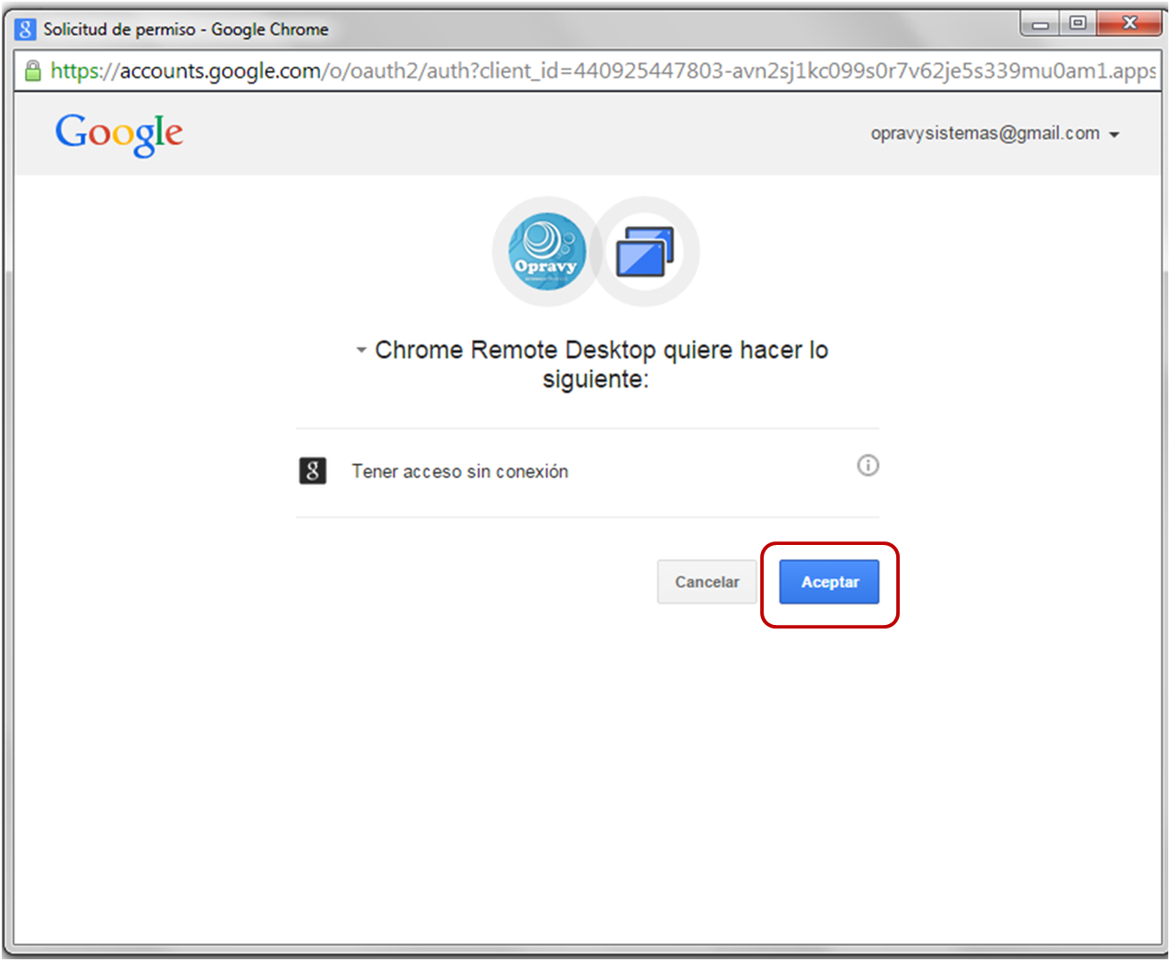Open the opravysistemas@gmail.com account dropdown
The height and width of the screenshot is (961, 1170).
(x=994, y=133)
